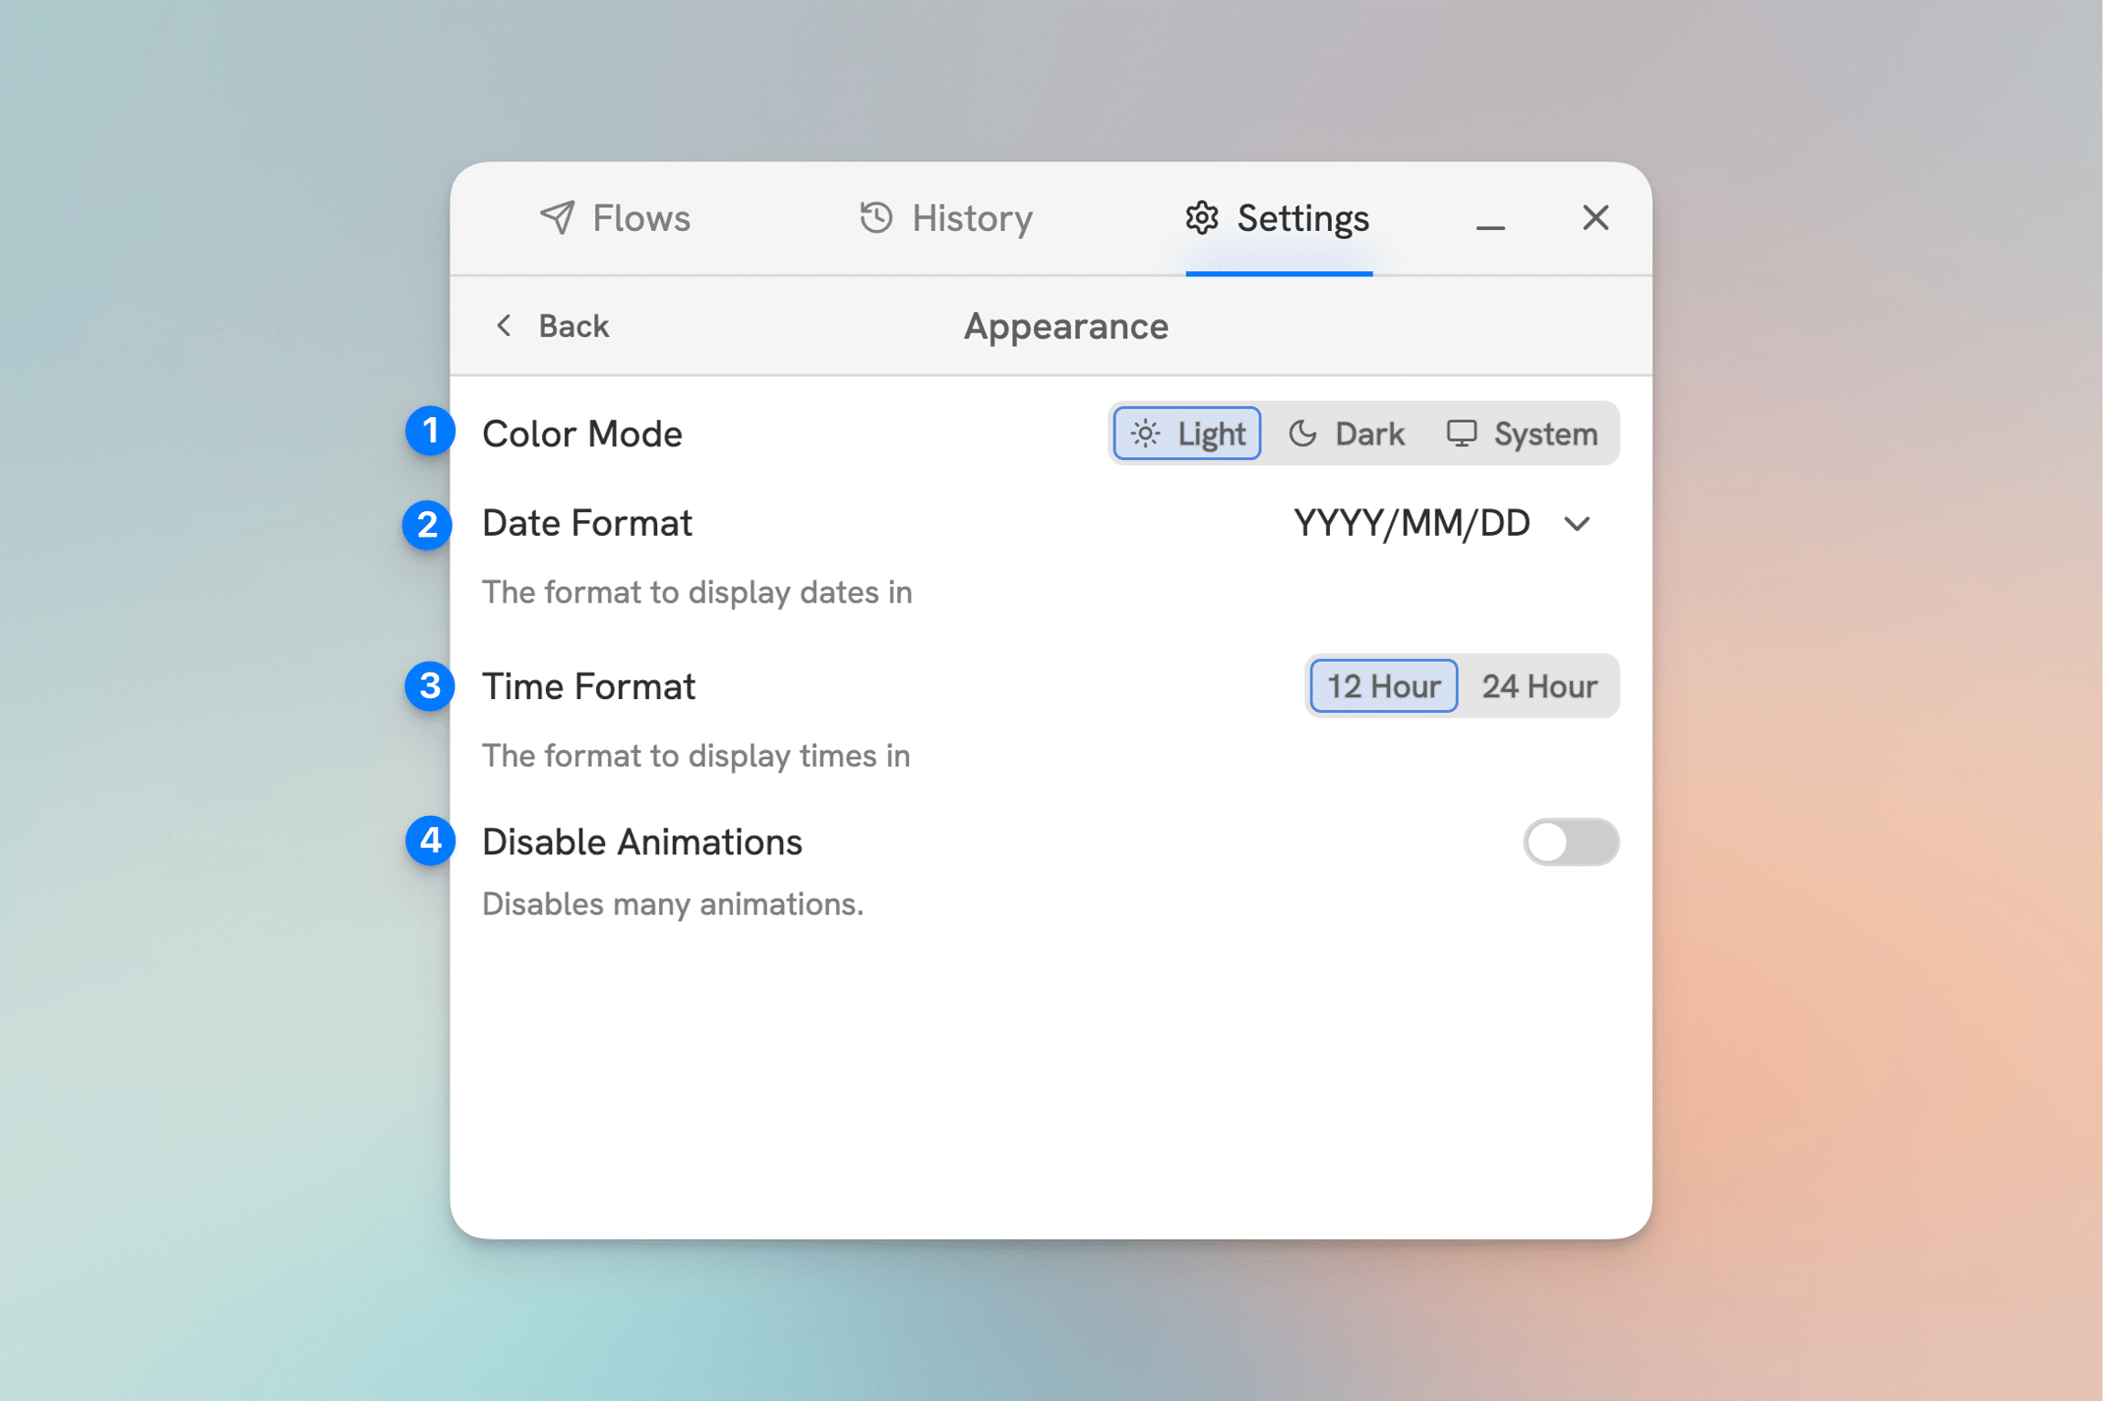Click blue numbered badge 1
This screenshot has width=2103, height=1401.
[x=430, y=431]
